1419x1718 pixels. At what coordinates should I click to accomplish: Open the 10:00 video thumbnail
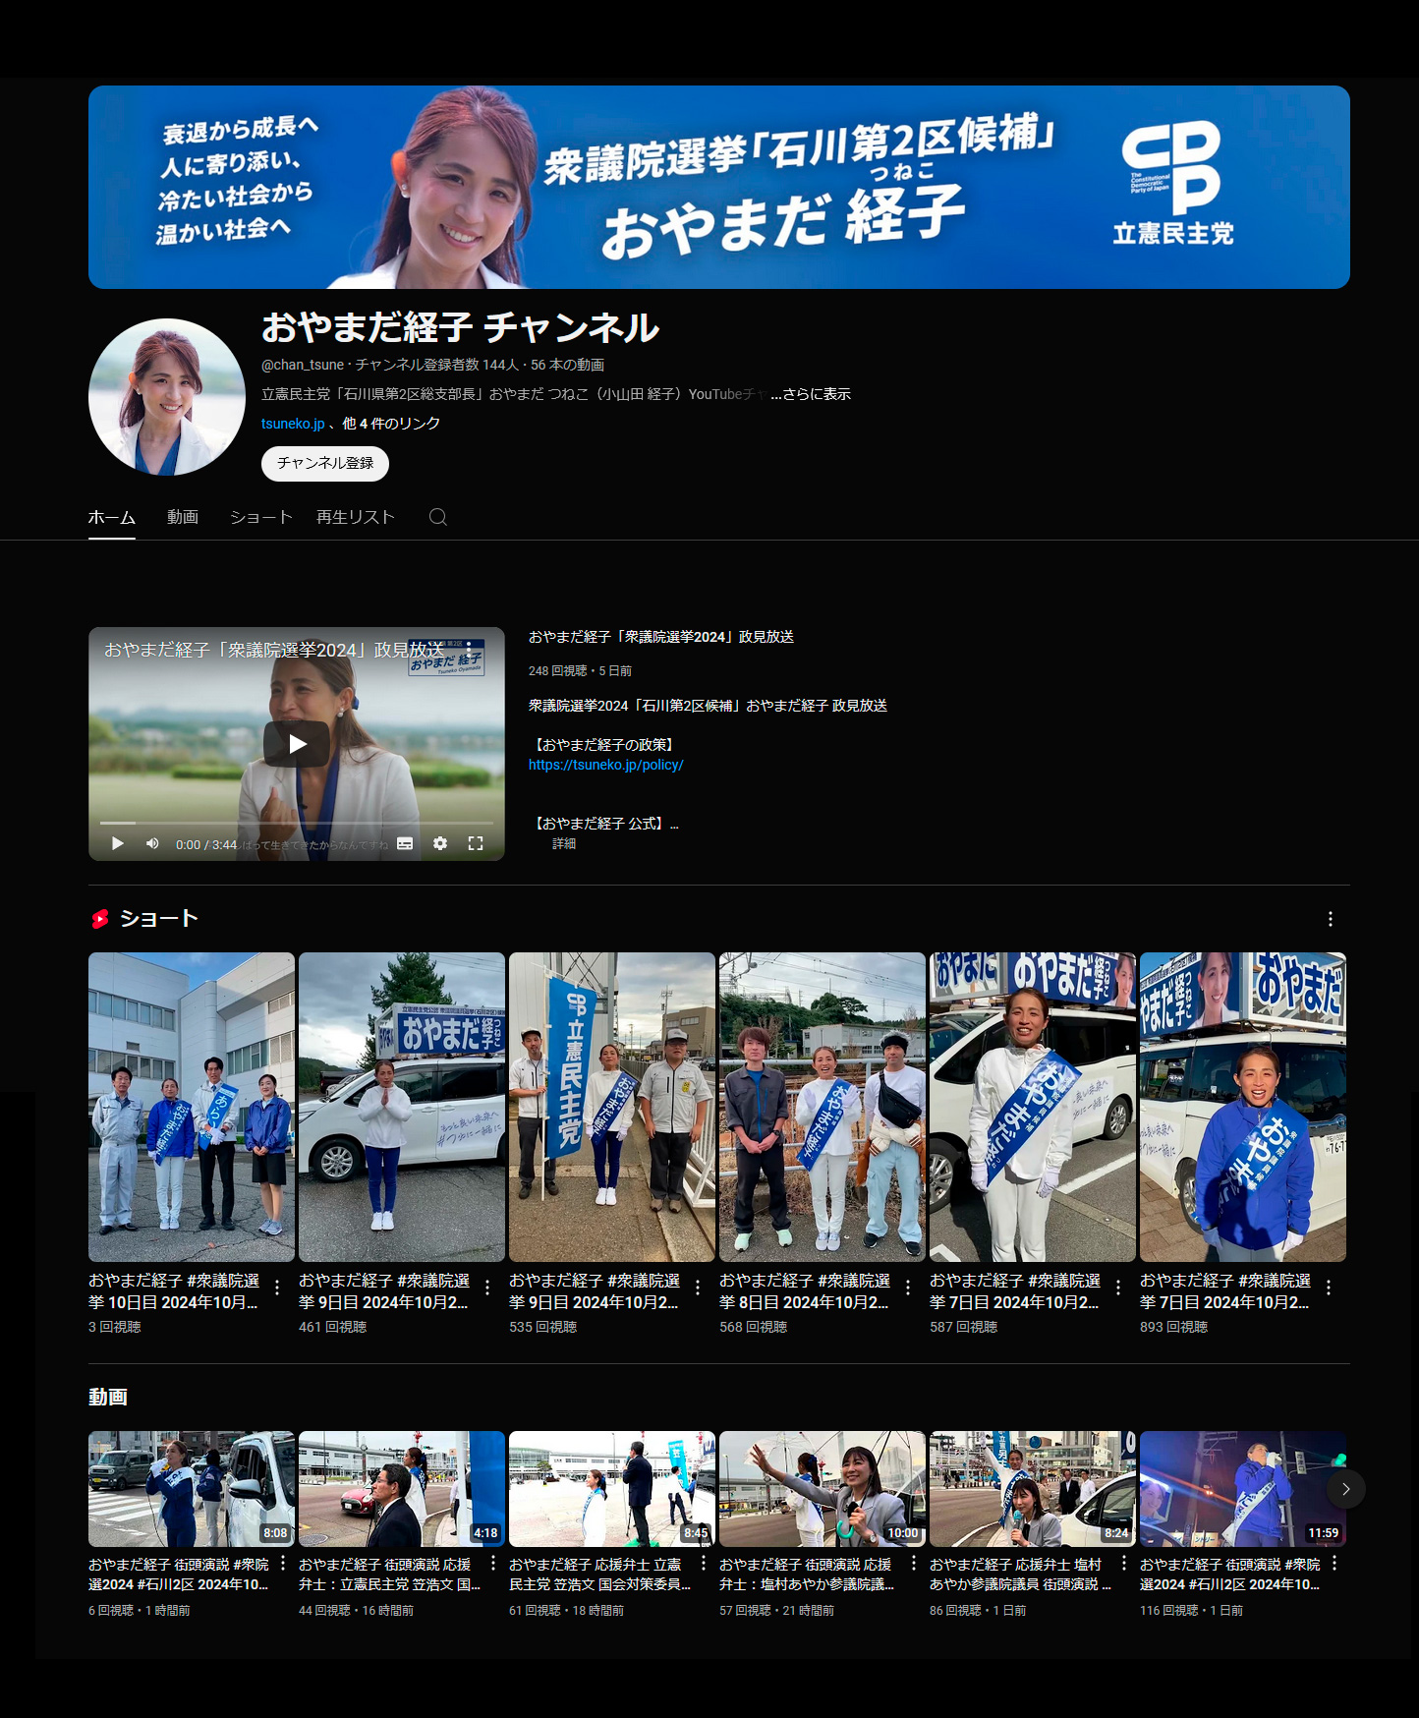coord(823,1489)
